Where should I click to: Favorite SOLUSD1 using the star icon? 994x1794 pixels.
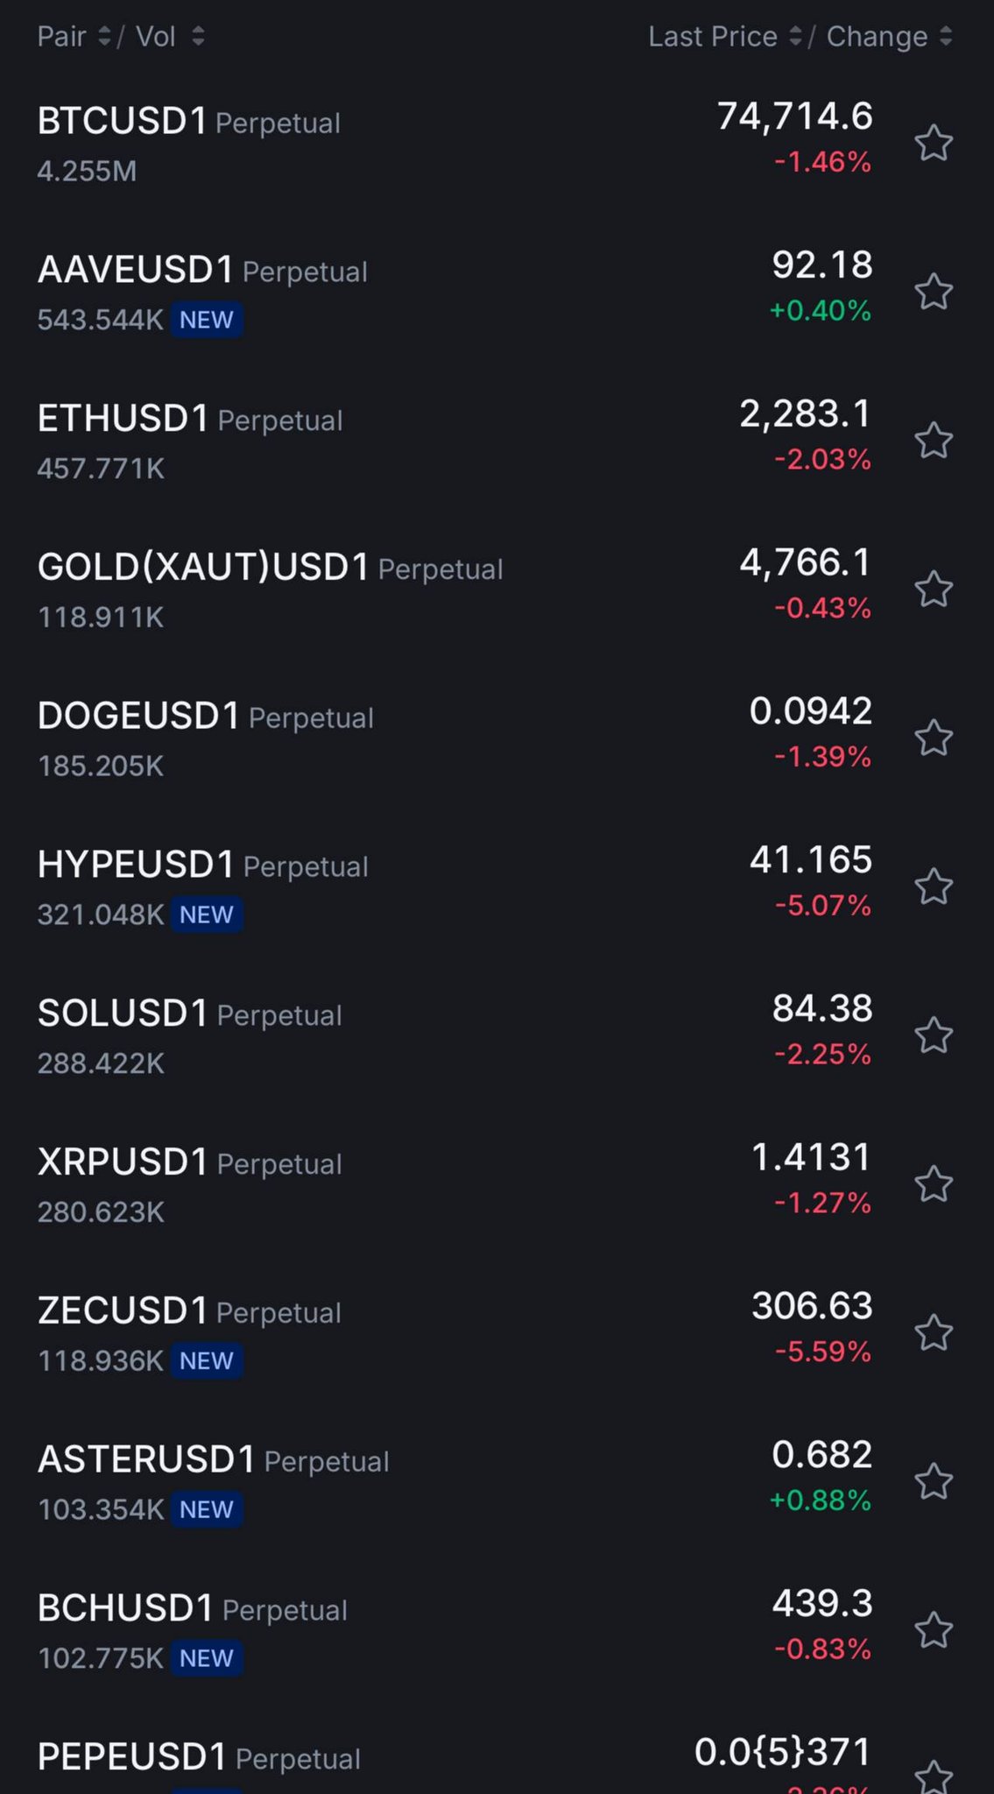[934, 1035]
